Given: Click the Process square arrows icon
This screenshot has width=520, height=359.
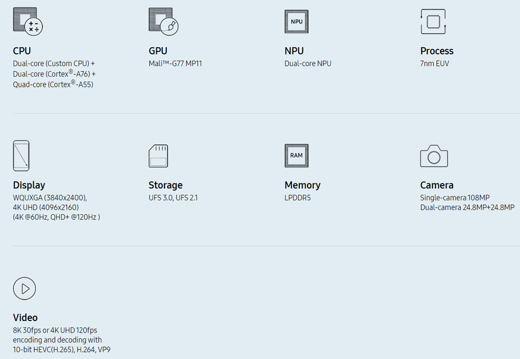Looking at the screenshot, I should click(433, 21).
